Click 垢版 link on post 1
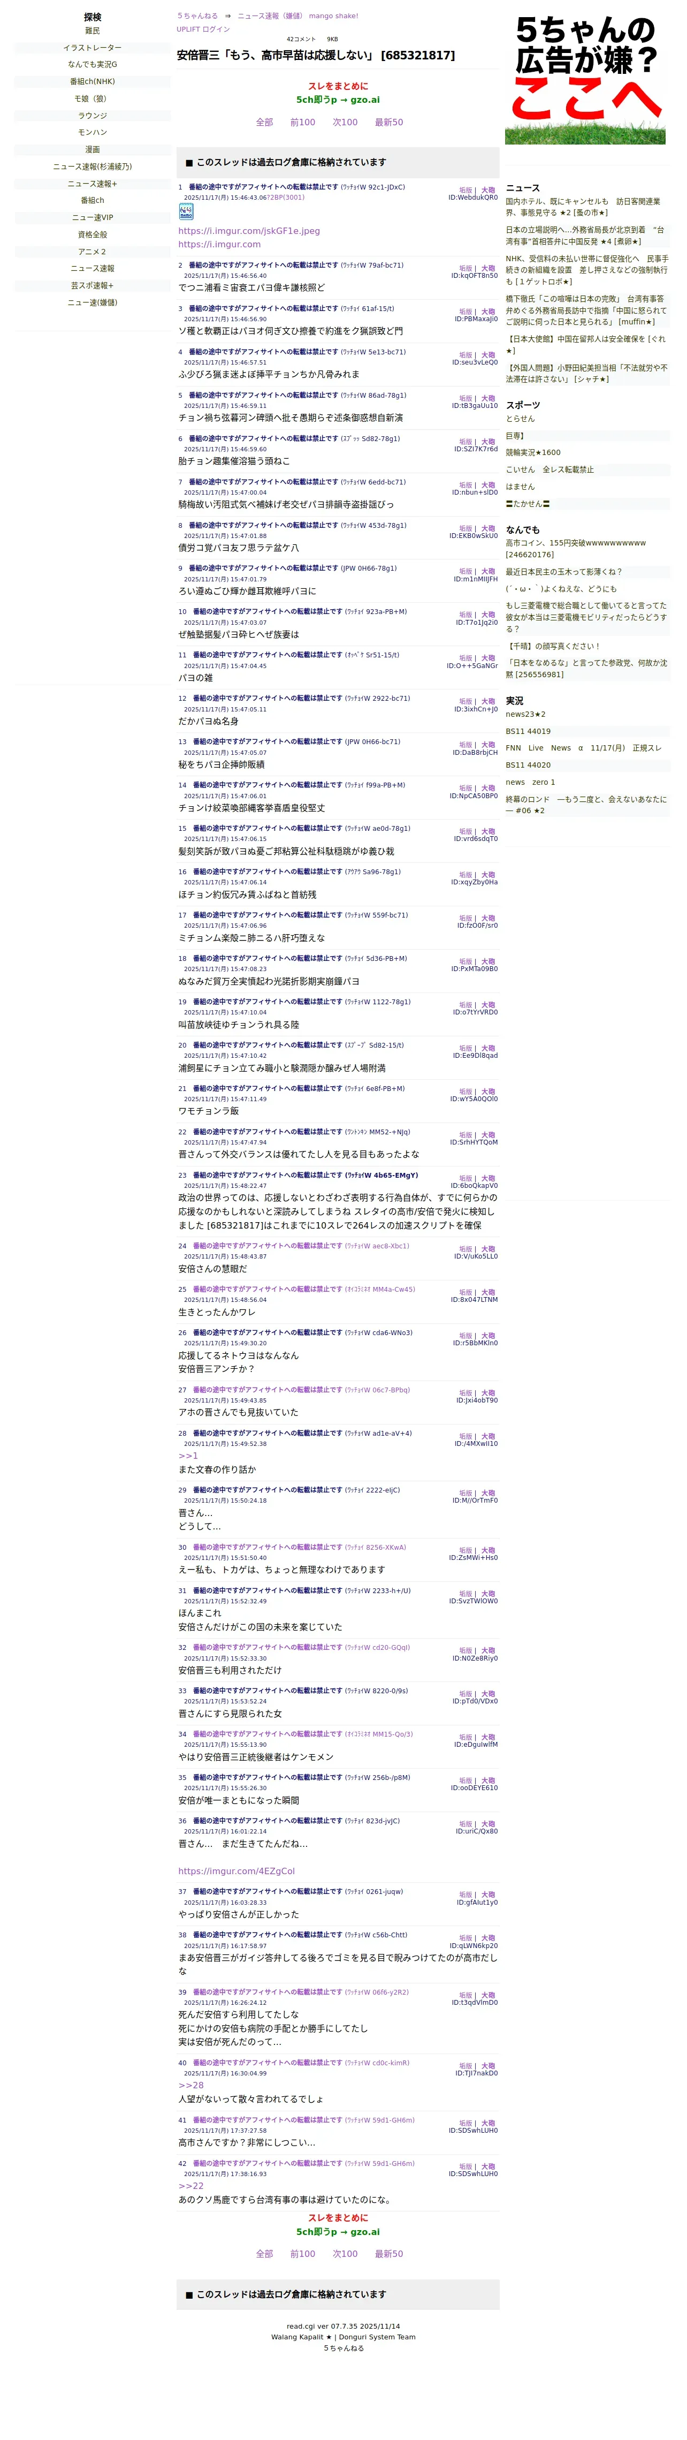The width and height of the screenshot is (687, 2440). [x=465, y=190]
